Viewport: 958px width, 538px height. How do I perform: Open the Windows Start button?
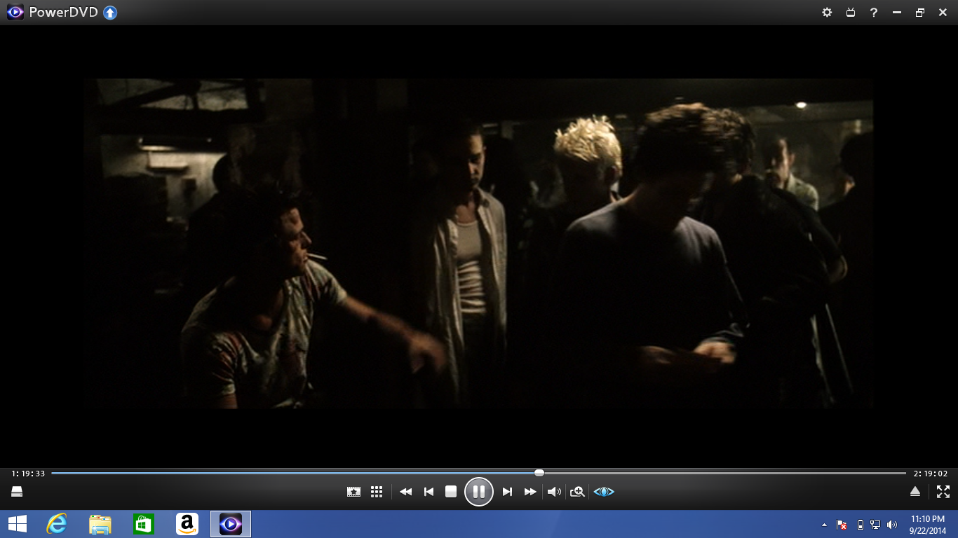[18, 524]
